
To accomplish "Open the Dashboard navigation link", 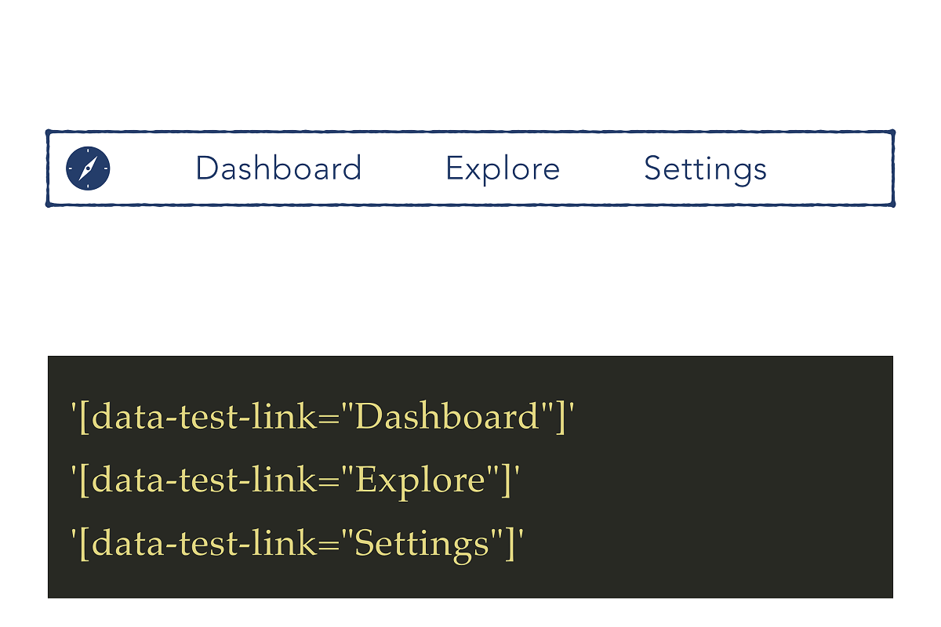I will click(x=278, y=169).
